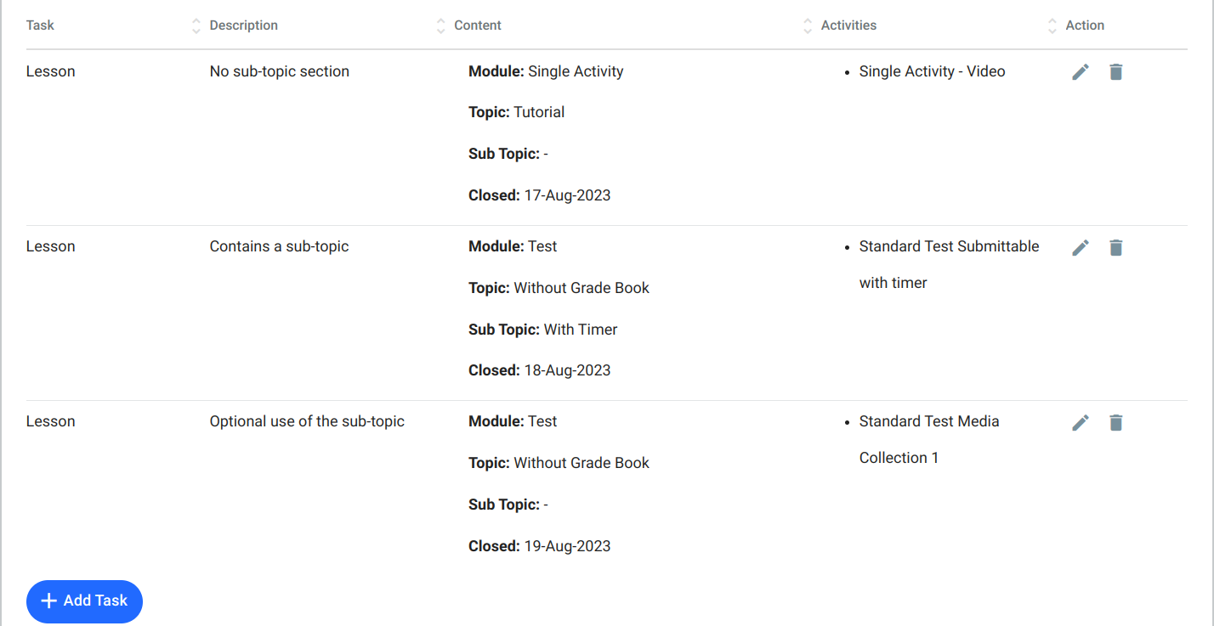Delete the lesson "No sub-topic section"

click(x=1115, y=71)
